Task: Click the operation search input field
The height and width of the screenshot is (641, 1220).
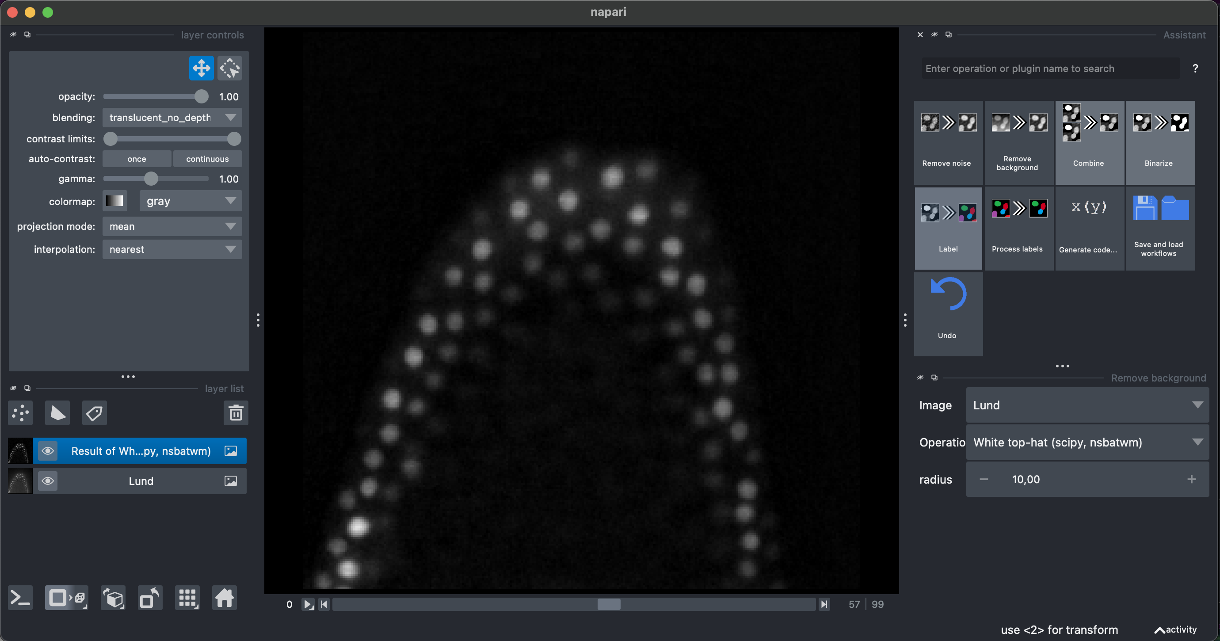Action: (1050, 69)
